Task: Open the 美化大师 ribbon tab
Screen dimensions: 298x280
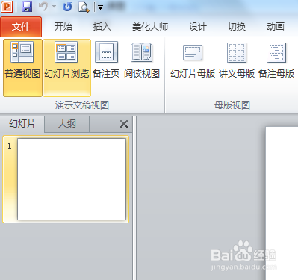Action: 150,27
